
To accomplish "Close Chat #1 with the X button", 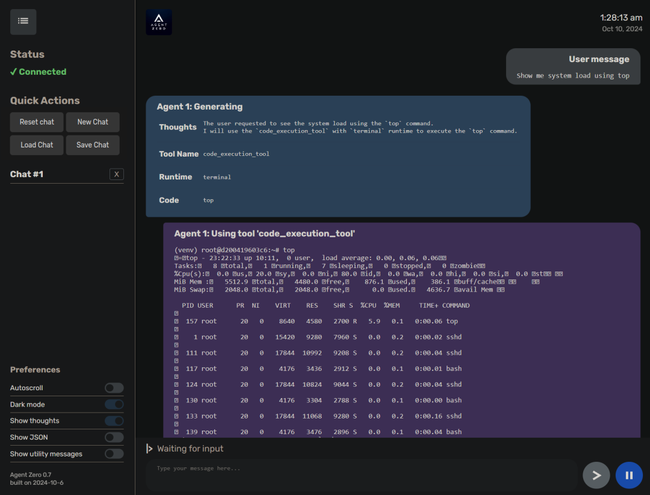I will (x=117, y=174).
